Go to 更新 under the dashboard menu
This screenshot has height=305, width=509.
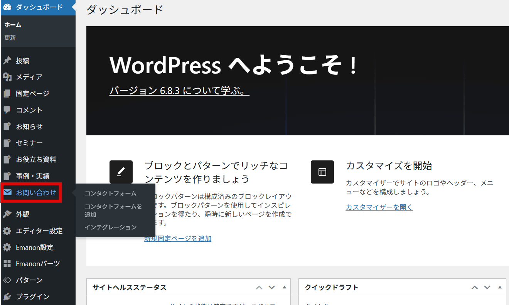coord(10,38)
